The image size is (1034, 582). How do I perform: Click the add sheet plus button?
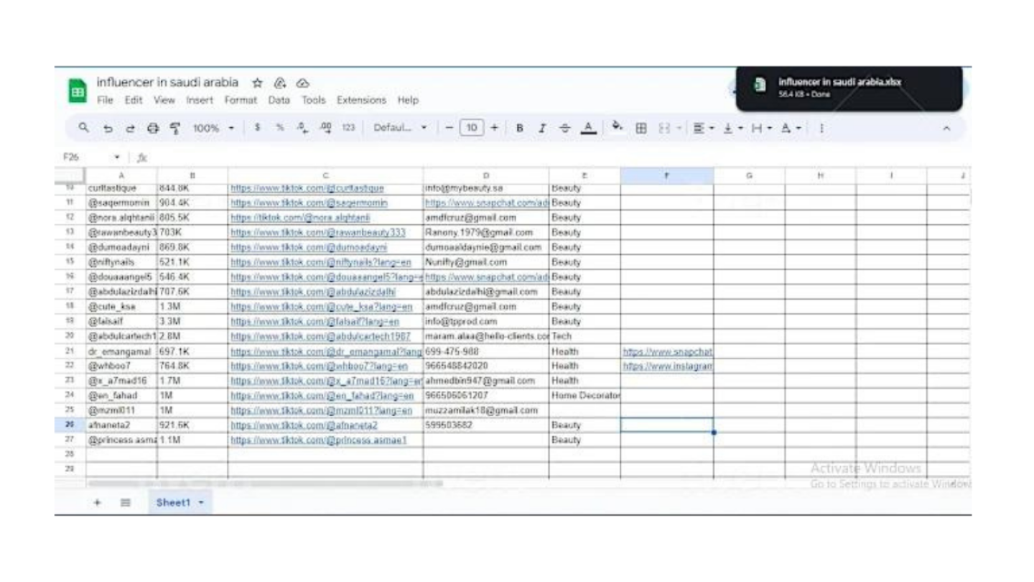(98, 503)
